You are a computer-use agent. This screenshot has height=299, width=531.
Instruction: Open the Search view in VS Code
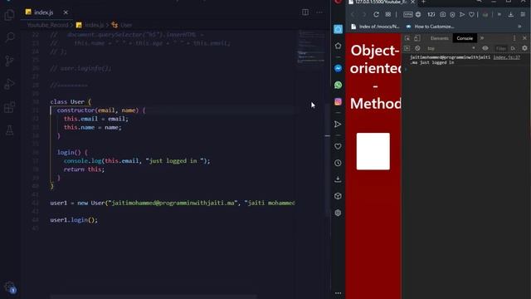[x=10, y=37]
